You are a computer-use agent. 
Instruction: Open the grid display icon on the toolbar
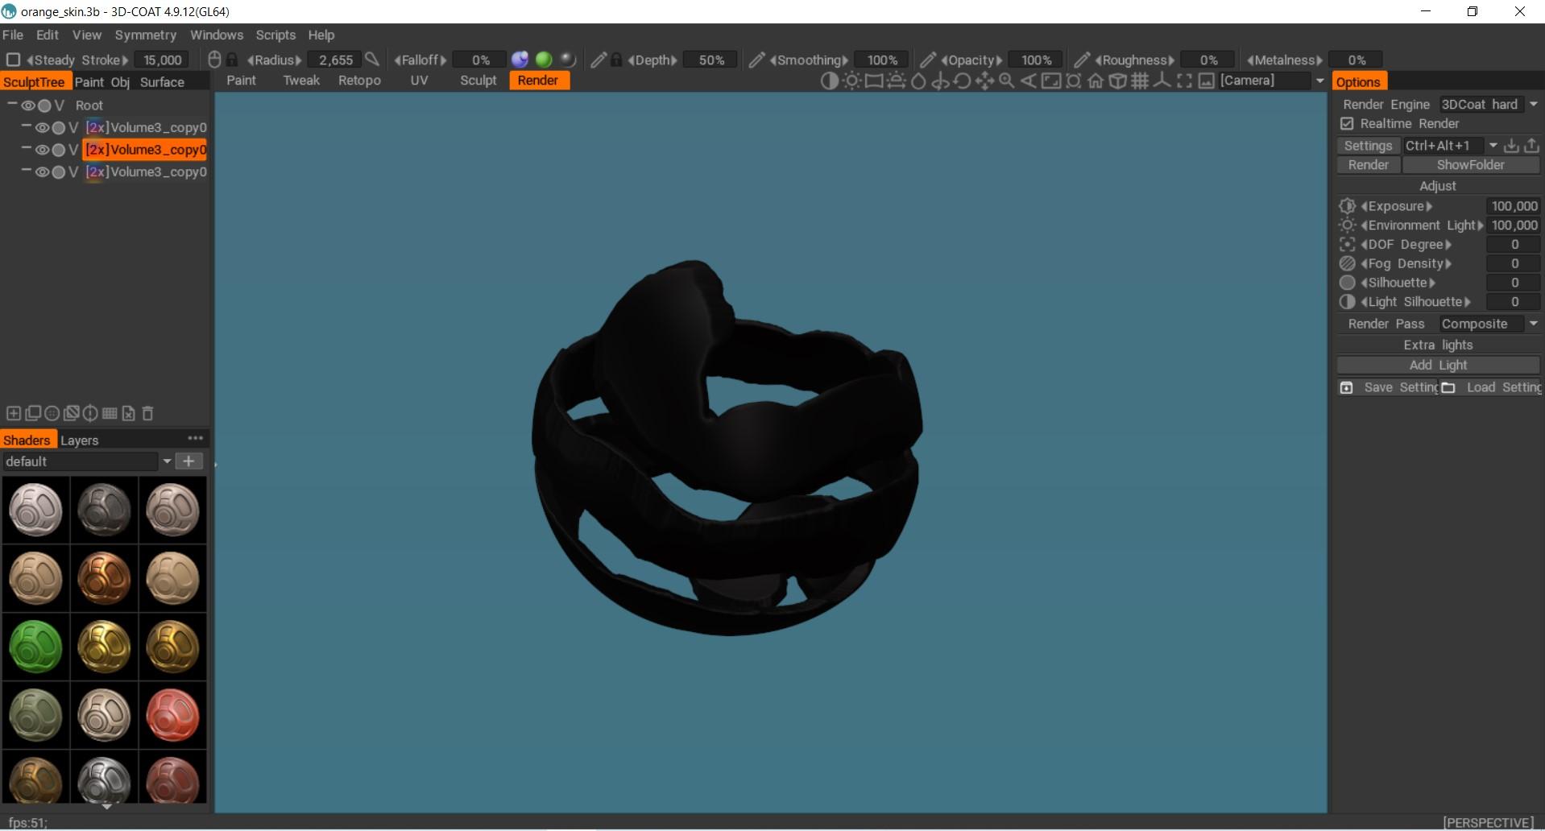pos(1138,81)
